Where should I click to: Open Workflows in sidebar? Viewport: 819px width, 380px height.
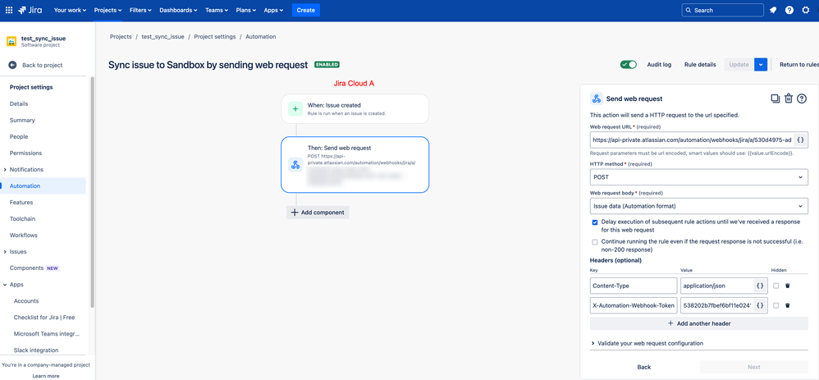click(x=24, y=236)
